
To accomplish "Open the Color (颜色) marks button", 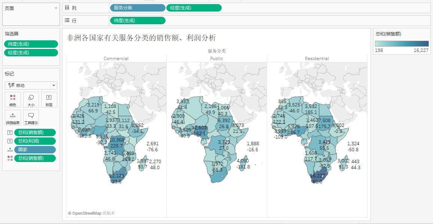I will (13, 100).
